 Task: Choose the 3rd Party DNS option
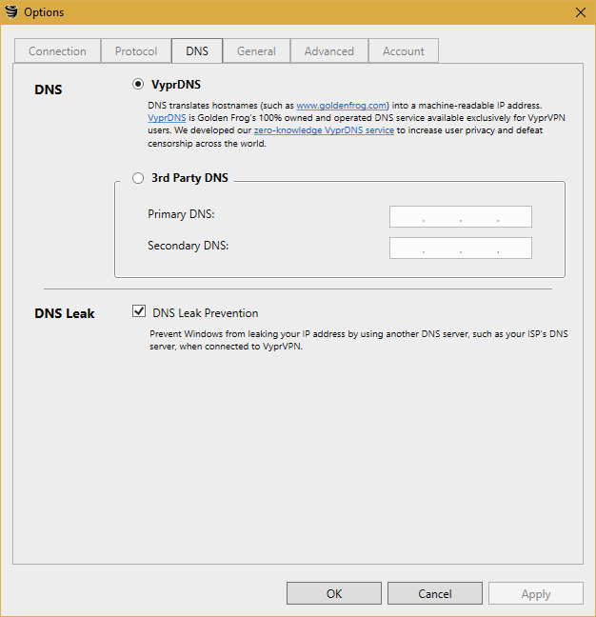pos(138,178)
